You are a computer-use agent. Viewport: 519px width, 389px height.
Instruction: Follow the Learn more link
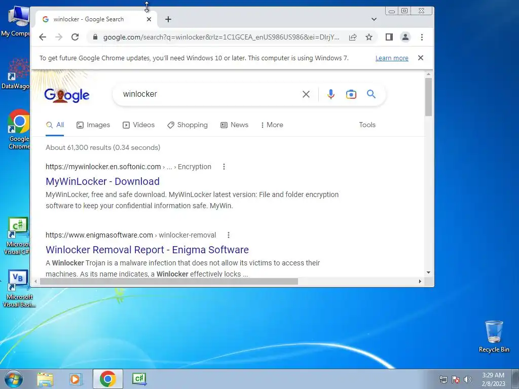[x=392, y=58]
